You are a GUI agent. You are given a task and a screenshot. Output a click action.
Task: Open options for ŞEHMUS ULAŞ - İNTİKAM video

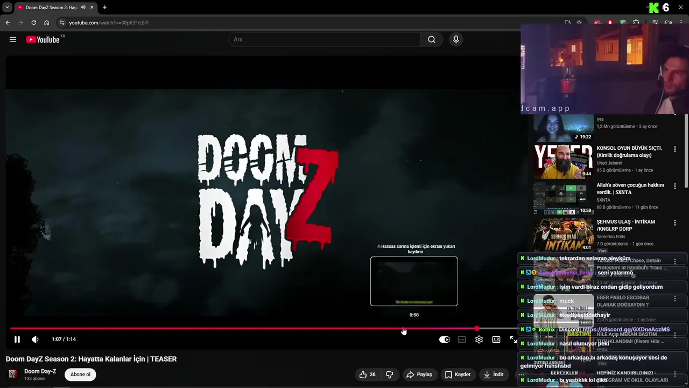tap(675, 223)
